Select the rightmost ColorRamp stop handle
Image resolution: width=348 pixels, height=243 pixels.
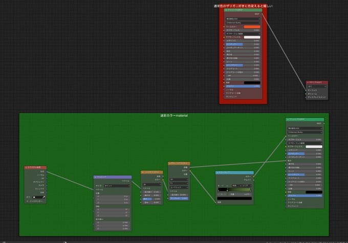pos(251,190)
